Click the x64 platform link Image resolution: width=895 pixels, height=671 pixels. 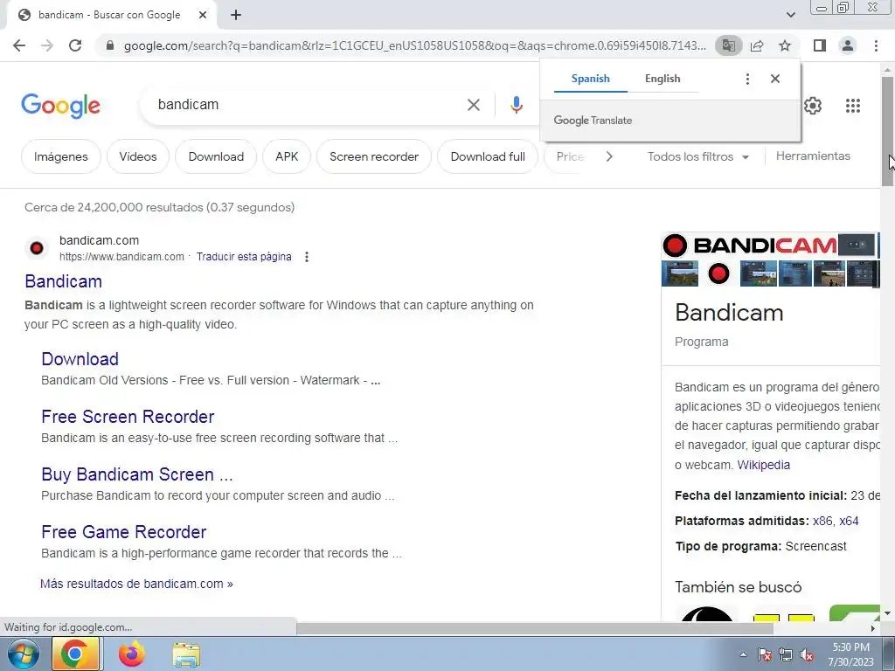pos(849,521)
